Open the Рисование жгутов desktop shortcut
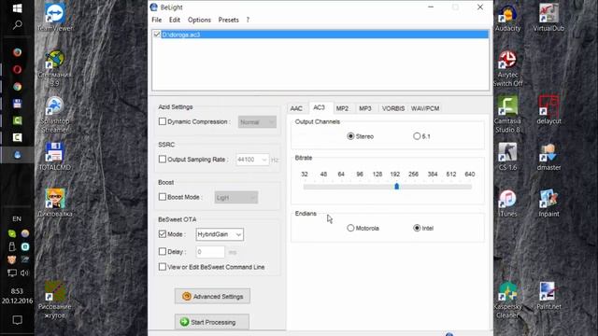The image size is (598, 336). tap(55, 301)
